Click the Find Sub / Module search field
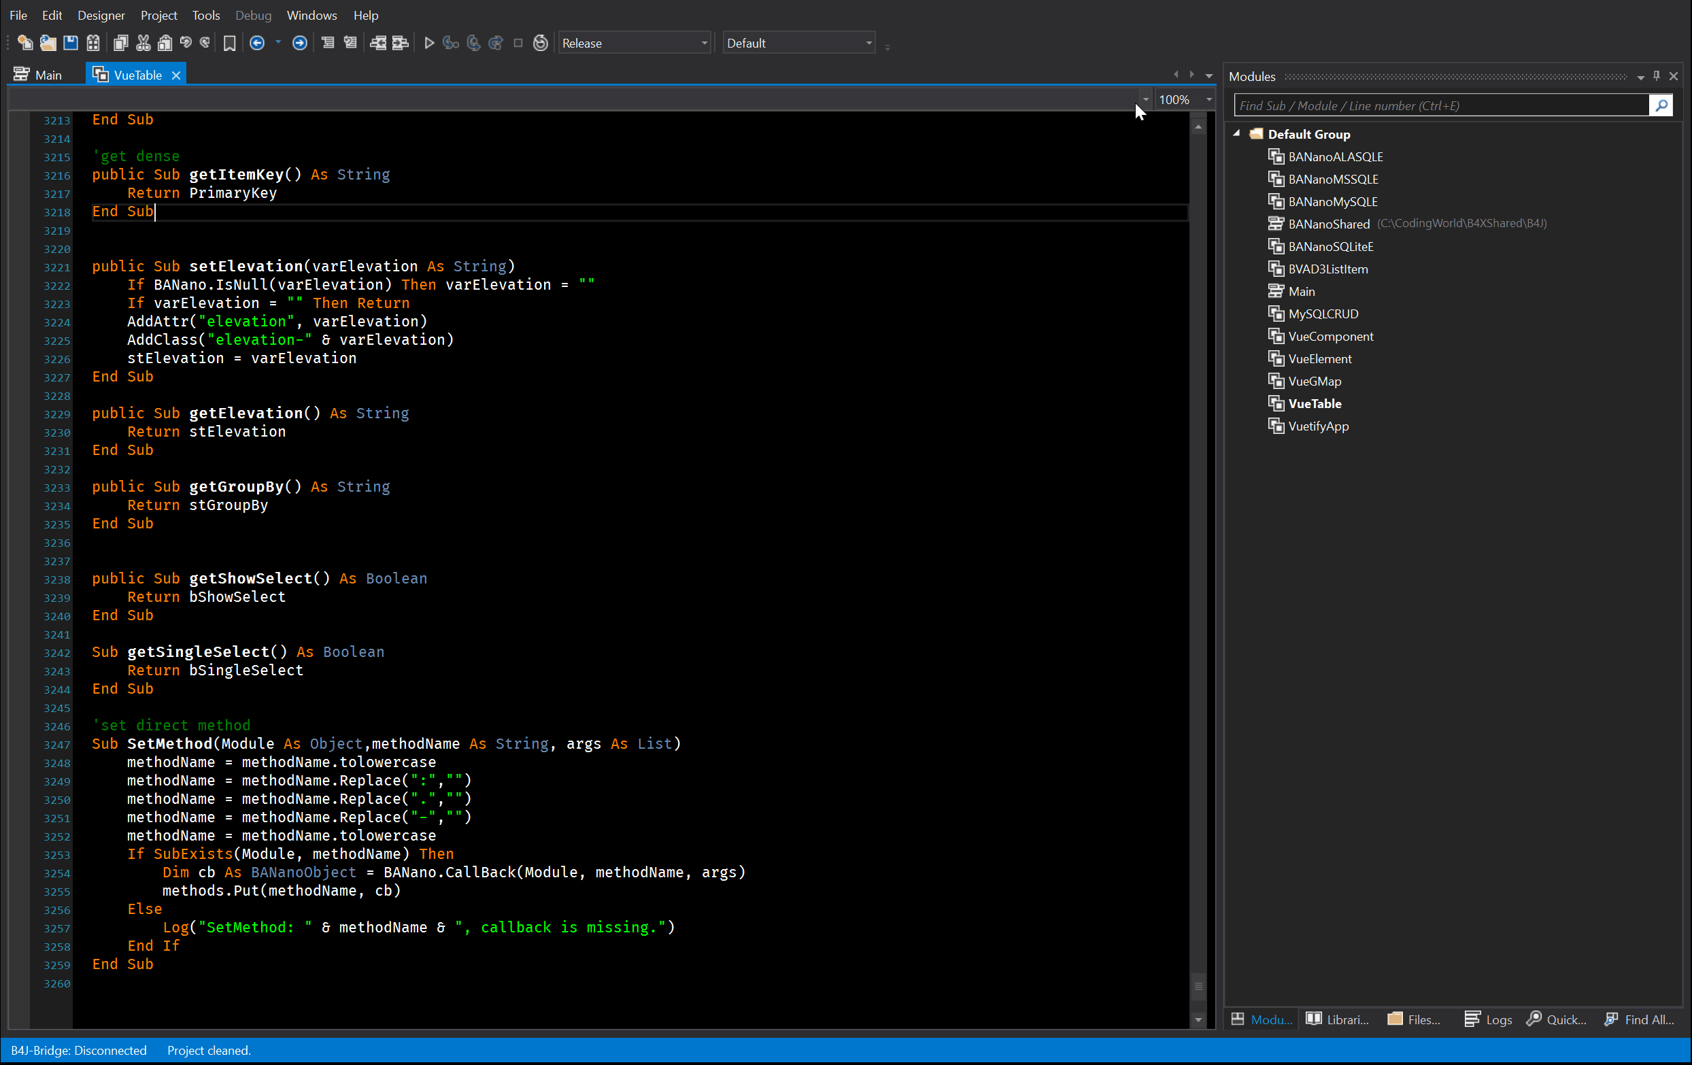 tap(1440, 105)
